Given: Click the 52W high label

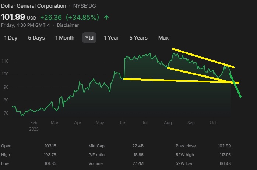Looking at the screenshot, I should (x=185, y=155).
